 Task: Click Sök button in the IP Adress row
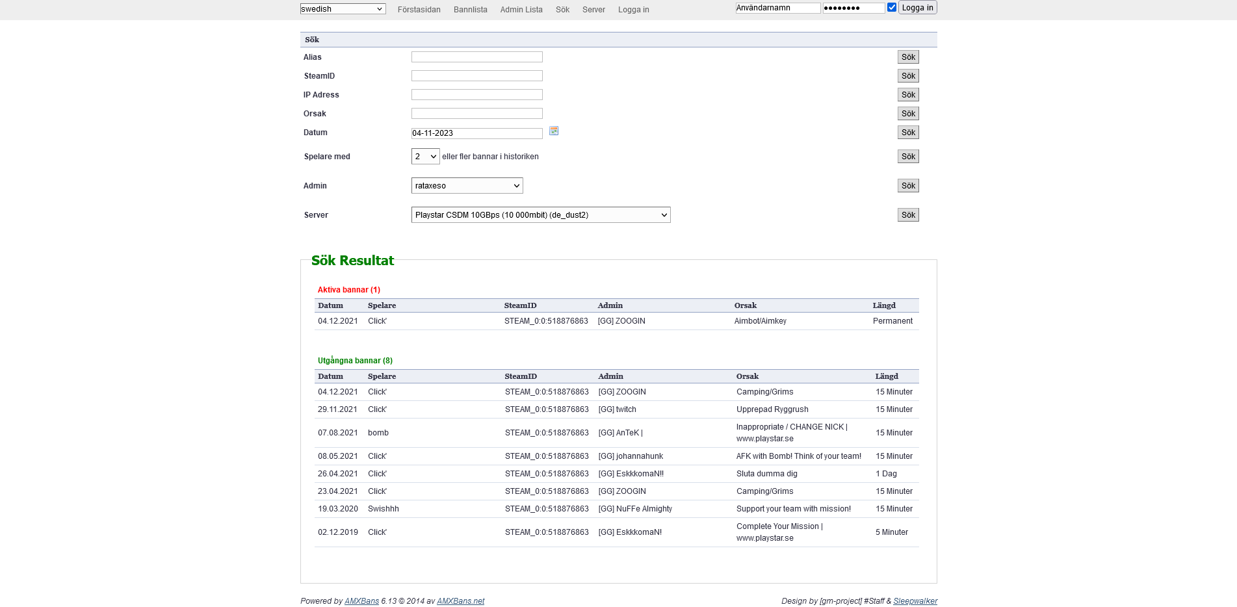pyautogui.click(x=908, y=95)
